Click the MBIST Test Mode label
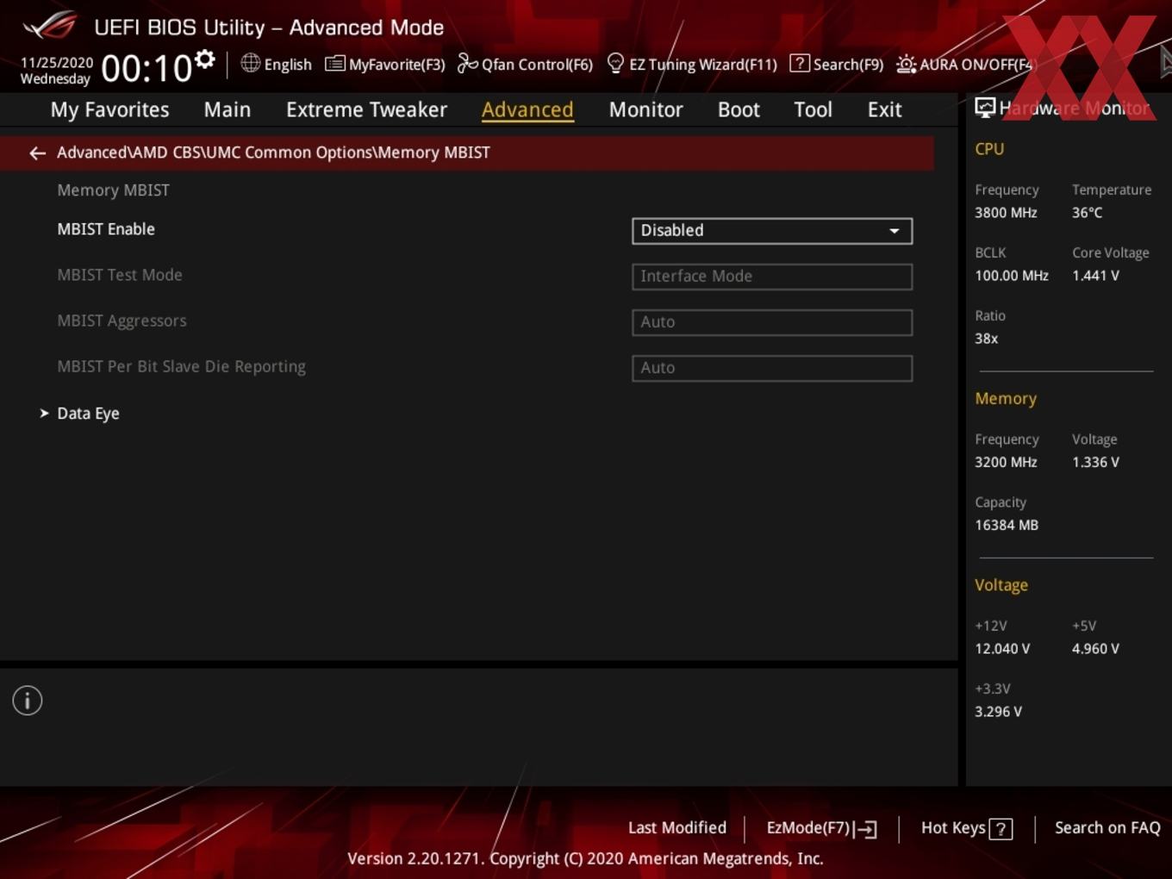Image resolution: width=1172 pixels, height=879 pixels. coord(120,275)
